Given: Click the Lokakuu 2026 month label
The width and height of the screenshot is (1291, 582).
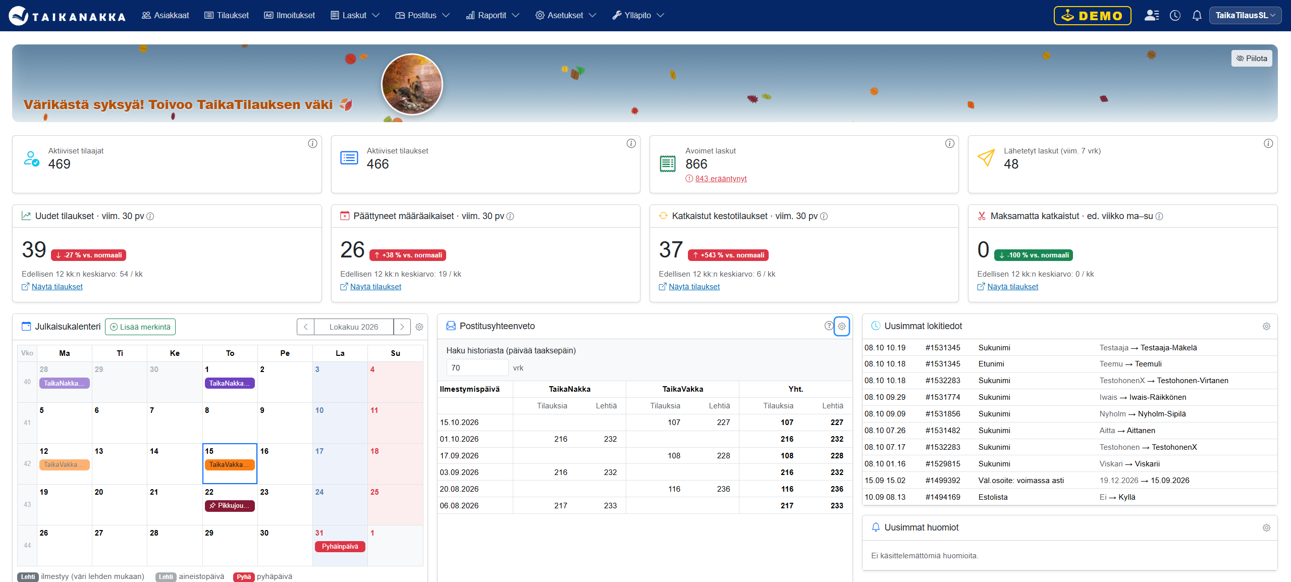Looking at the screenshot, I should coord(353,327).
